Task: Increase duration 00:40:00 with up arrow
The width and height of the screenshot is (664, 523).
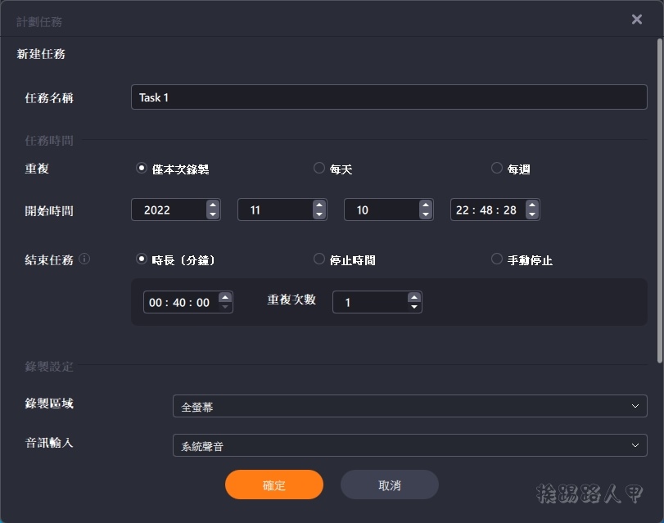Action: (x=225, y=297)
